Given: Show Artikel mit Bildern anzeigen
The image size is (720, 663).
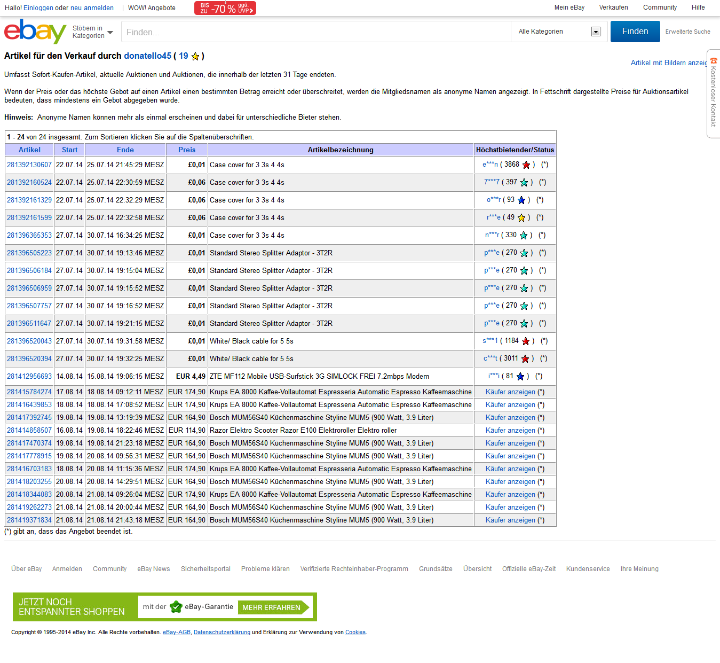Looking at the screenshot, I should click(x=669, y=63).
